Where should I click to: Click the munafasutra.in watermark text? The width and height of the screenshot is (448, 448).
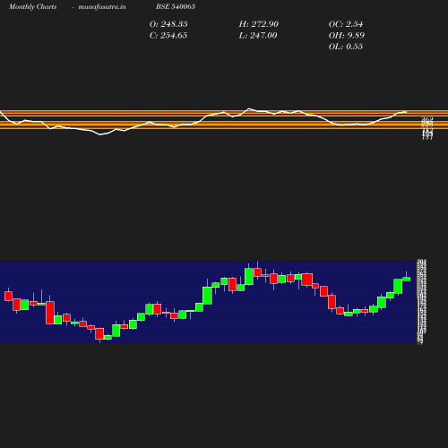[102, 6]
